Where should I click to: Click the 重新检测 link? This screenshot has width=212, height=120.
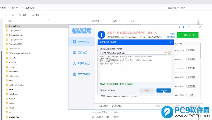(x=171, y=37)
